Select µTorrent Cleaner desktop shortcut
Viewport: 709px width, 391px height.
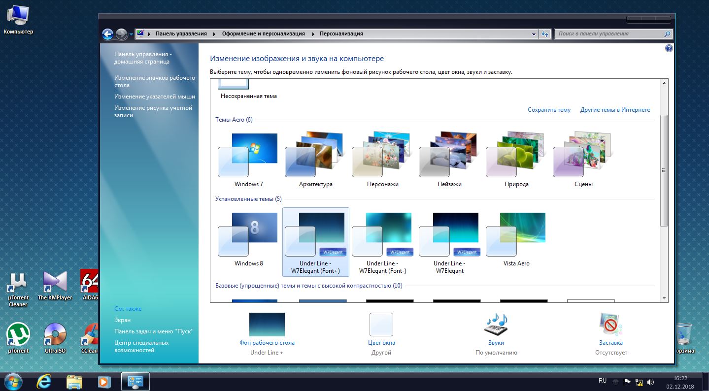[x=18, y=290]
